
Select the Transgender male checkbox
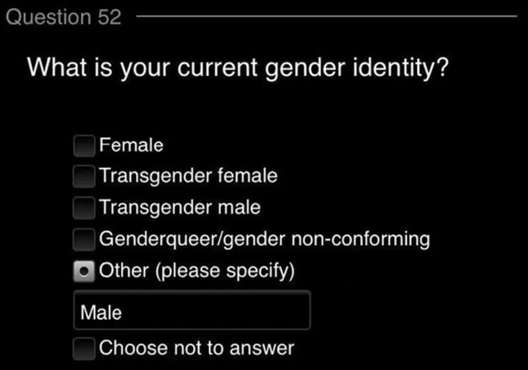coord(84,208)
